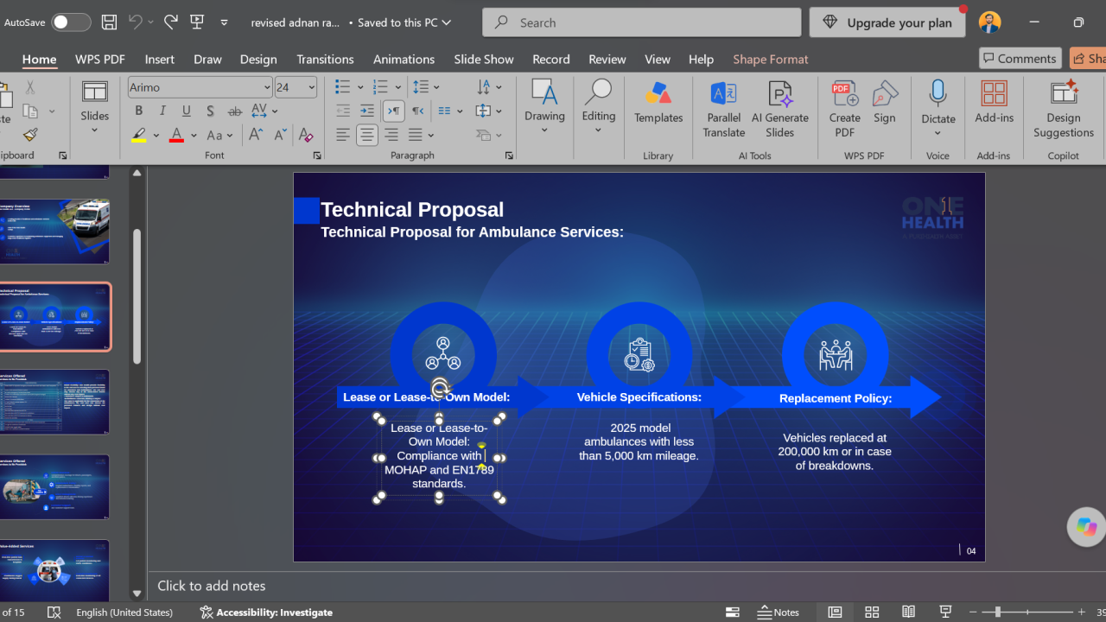
Task: Toggle the AutoSave switch
Action: [71, 22]
